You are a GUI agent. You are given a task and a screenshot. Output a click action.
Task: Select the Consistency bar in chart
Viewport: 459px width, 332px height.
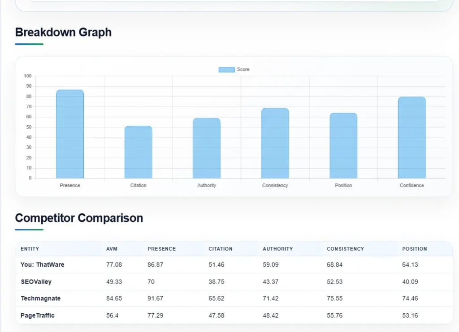[x=275, y=143]
